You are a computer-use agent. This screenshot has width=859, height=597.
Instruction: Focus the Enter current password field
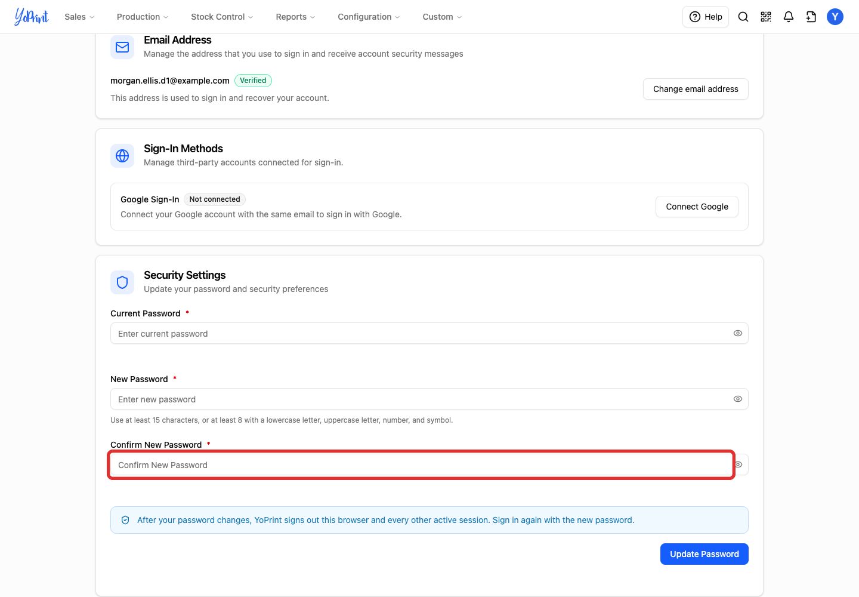pos(429,333)
